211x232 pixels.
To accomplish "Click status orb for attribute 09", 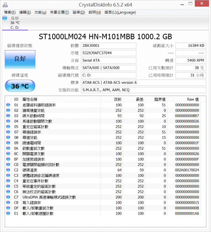I will coord(8,143).
